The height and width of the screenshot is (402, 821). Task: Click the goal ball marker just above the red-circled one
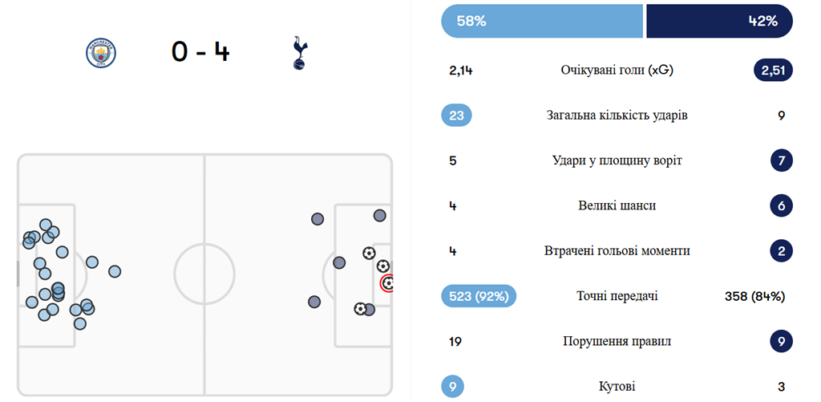tap(383, 266)
